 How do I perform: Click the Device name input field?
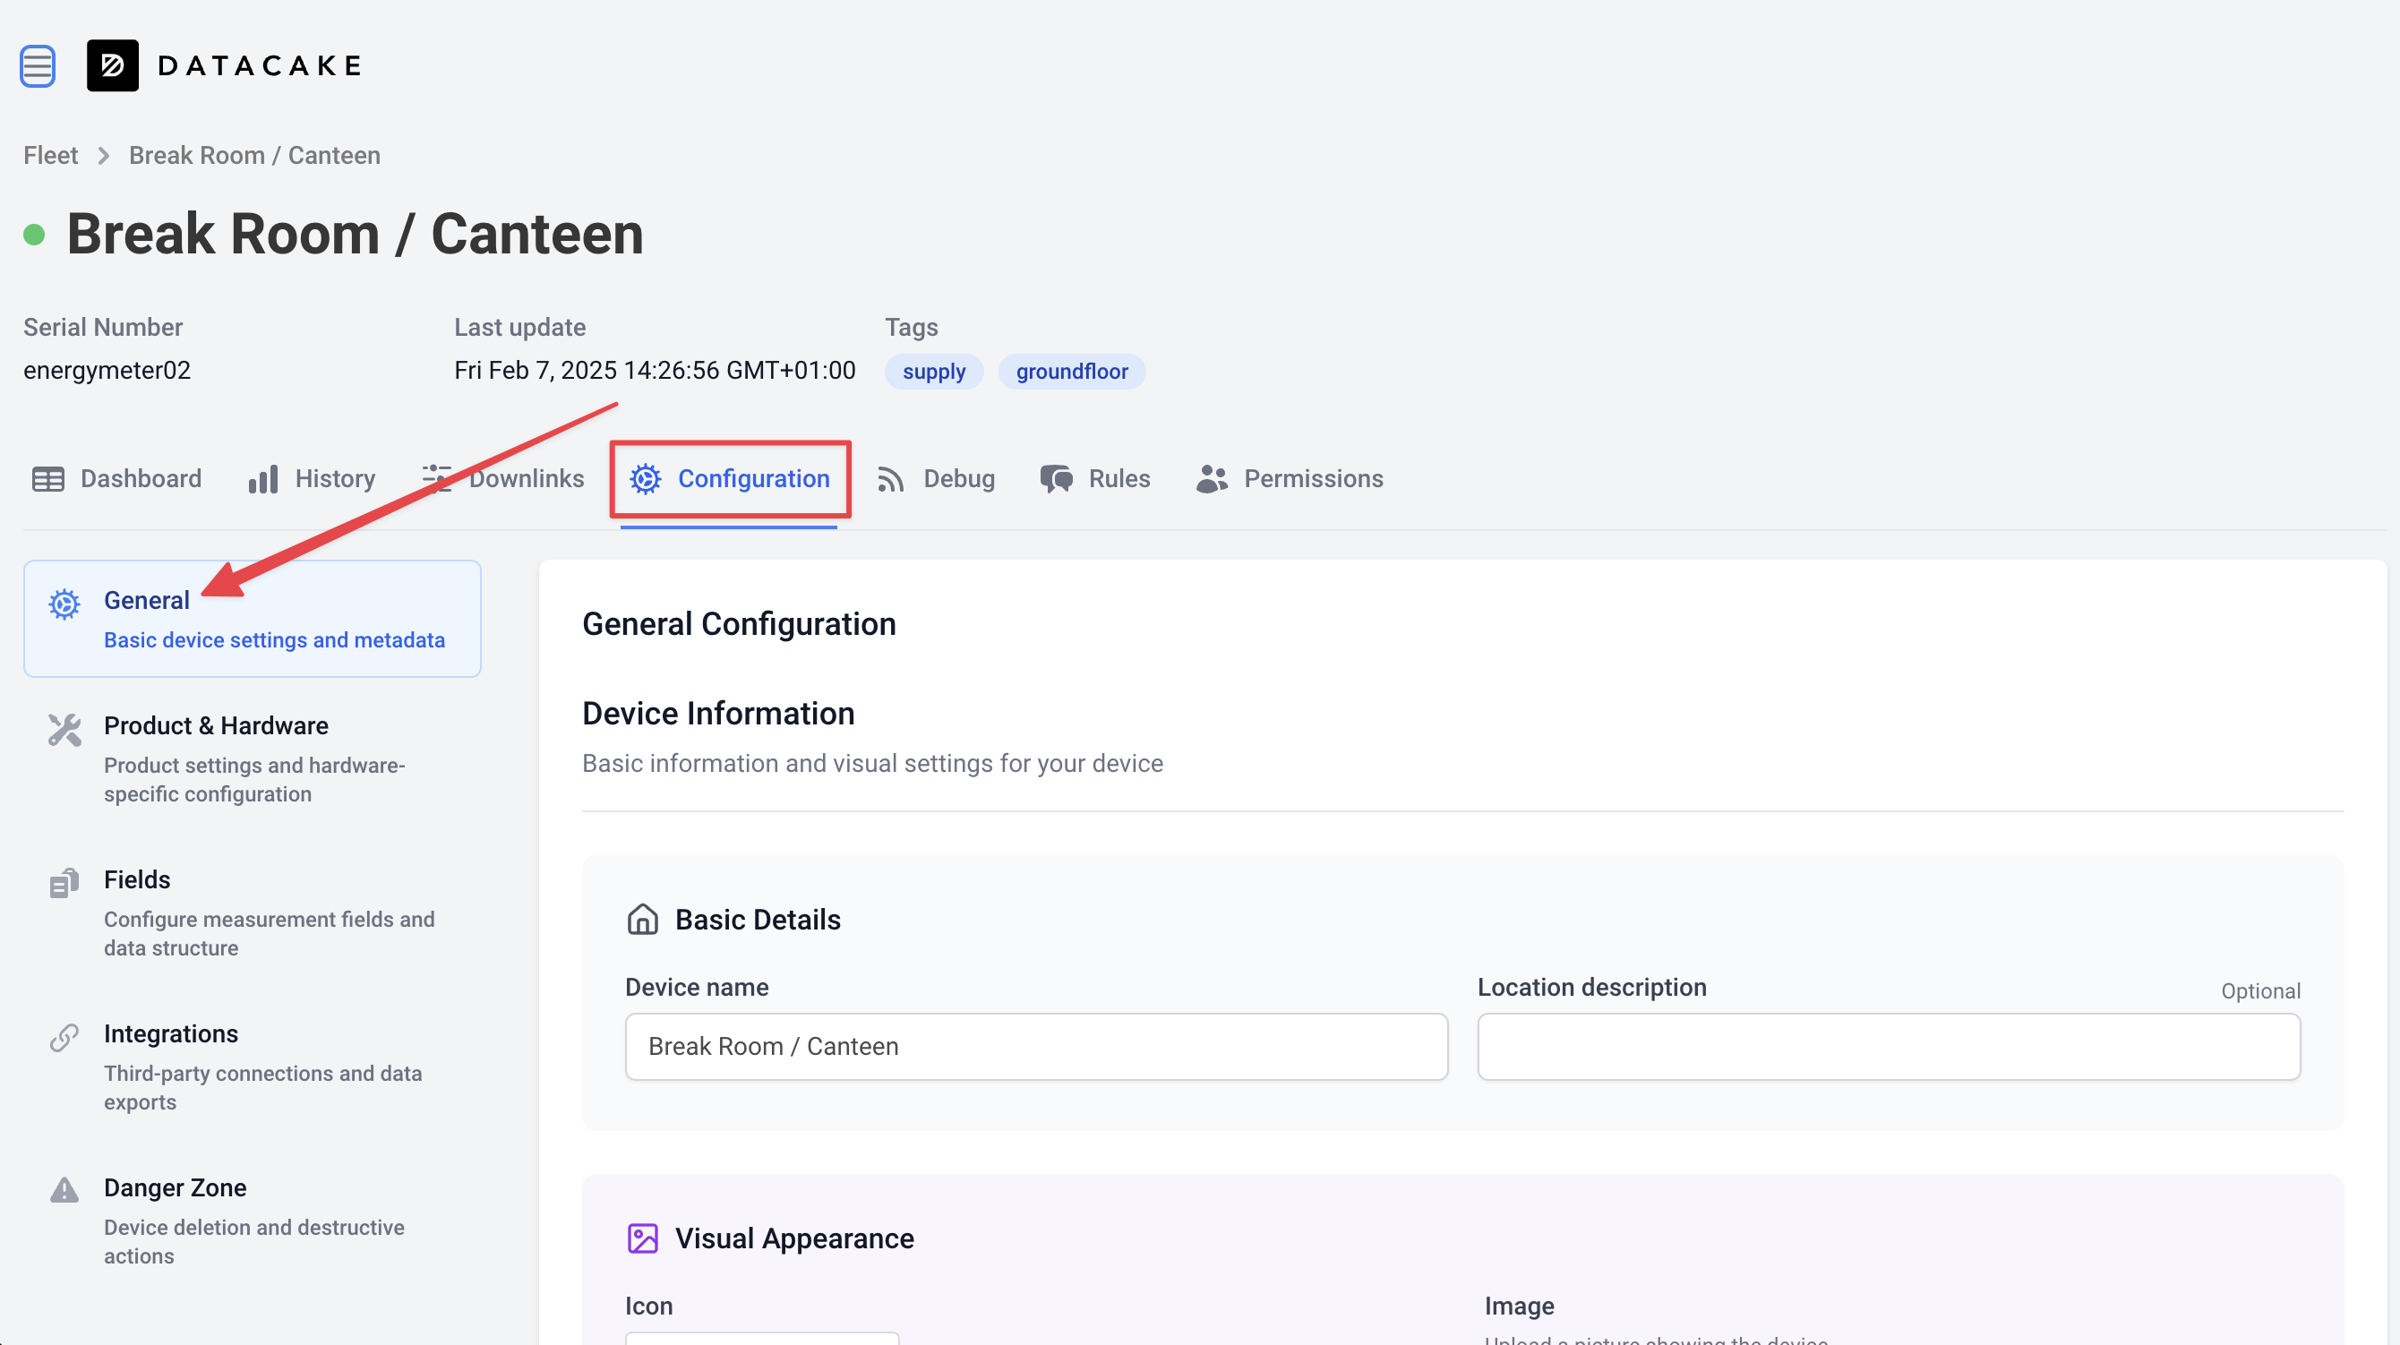(1036, 1047)
